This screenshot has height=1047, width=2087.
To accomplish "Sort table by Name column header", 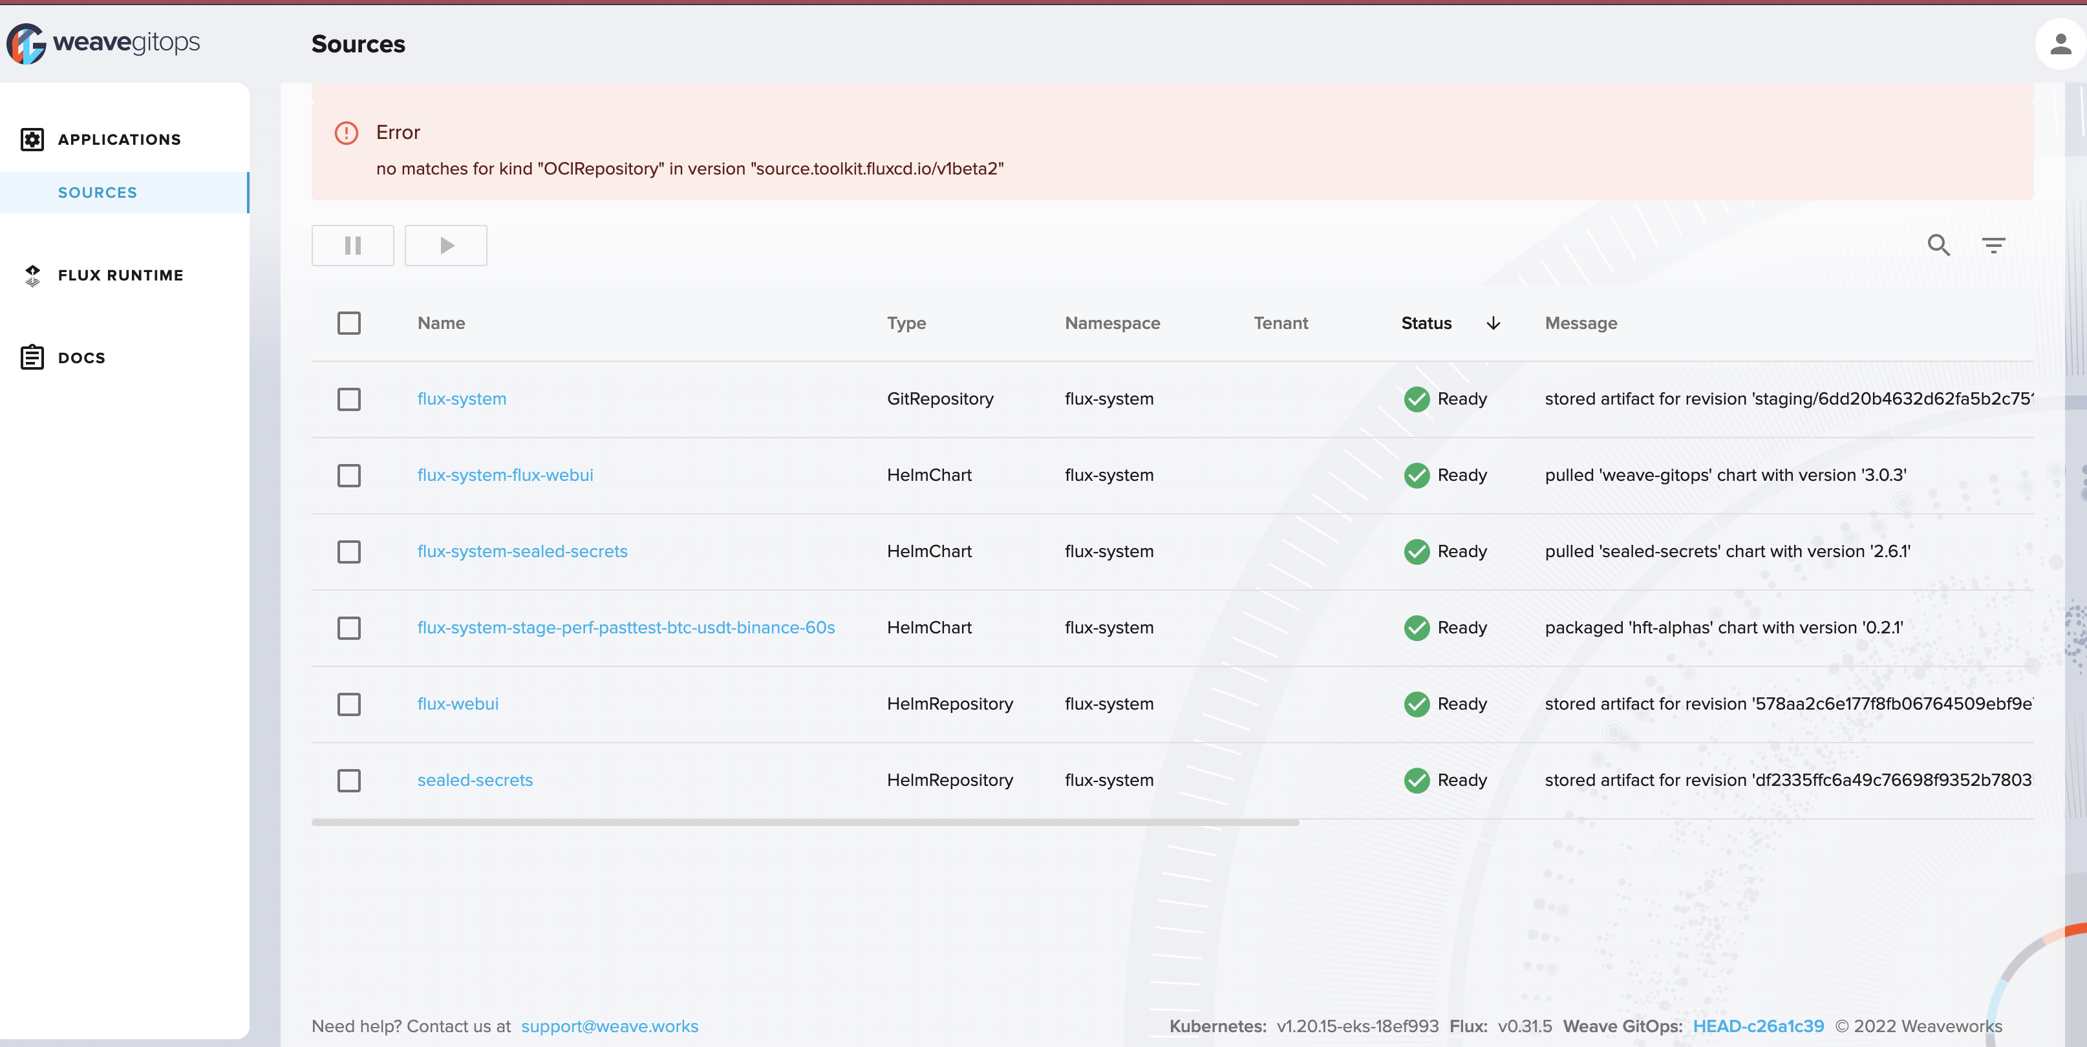I will click(x=441, y=323).
